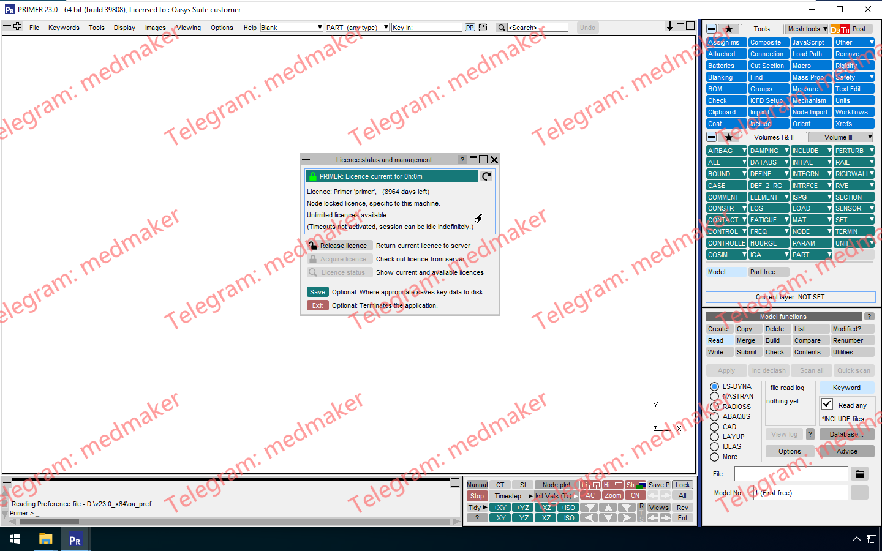Viewport: 882px width, 551px height.
Task: Click the help question mark in licence dialog
Action: tap(462, 160)
